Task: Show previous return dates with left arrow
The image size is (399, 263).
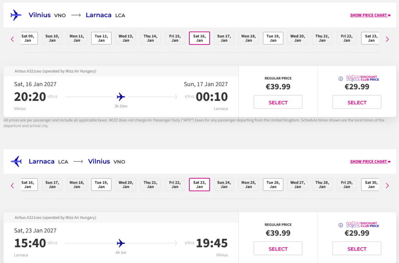Action: (x=12, y=186)
